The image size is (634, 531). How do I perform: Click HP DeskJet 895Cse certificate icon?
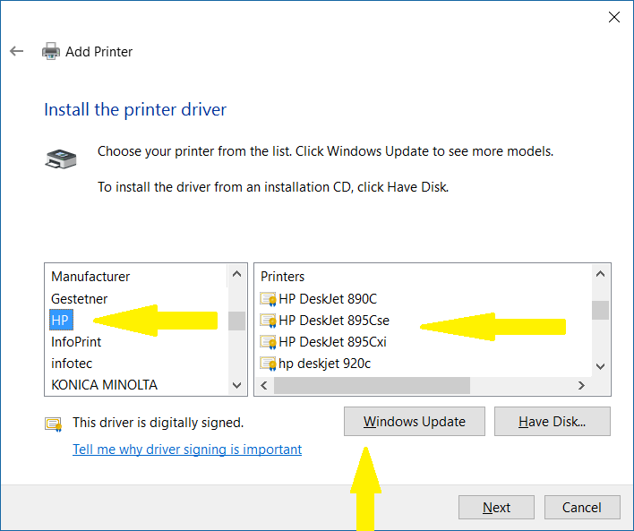(x=268, y=321)
